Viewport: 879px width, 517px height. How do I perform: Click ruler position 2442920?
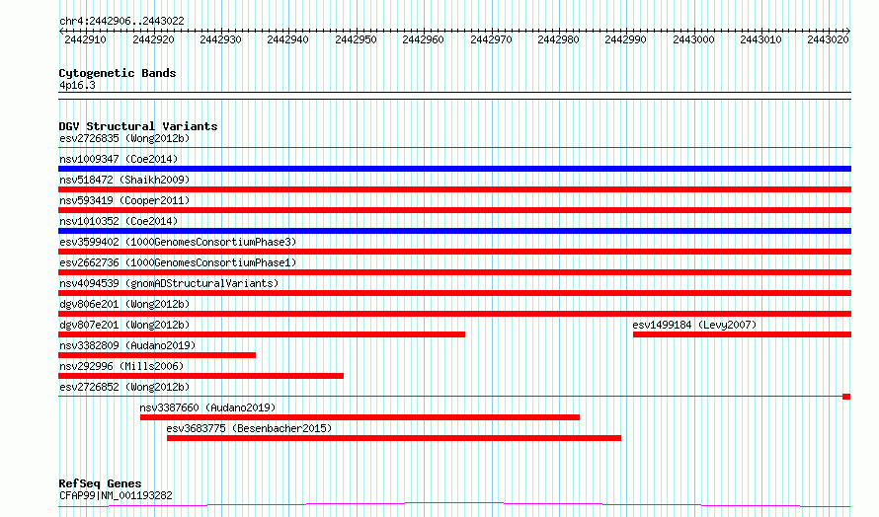pos(153,39)
